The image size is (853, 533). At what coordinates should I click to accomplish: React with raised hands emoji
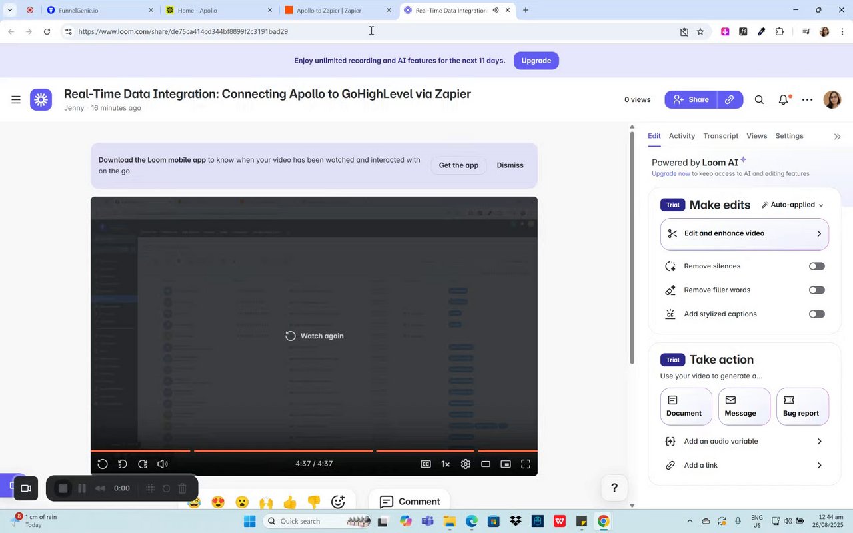[266, 502]
